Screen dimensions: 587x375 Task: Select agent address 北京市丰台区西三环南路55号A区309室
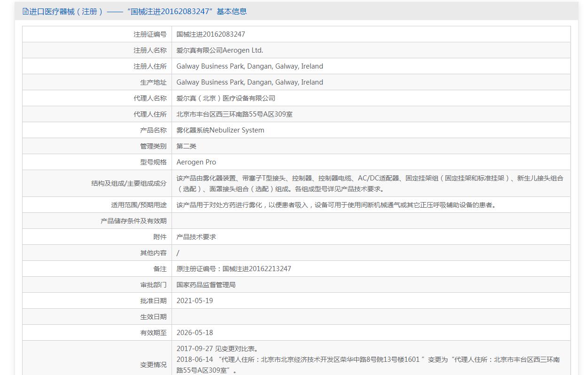click(x=234, y=114)
